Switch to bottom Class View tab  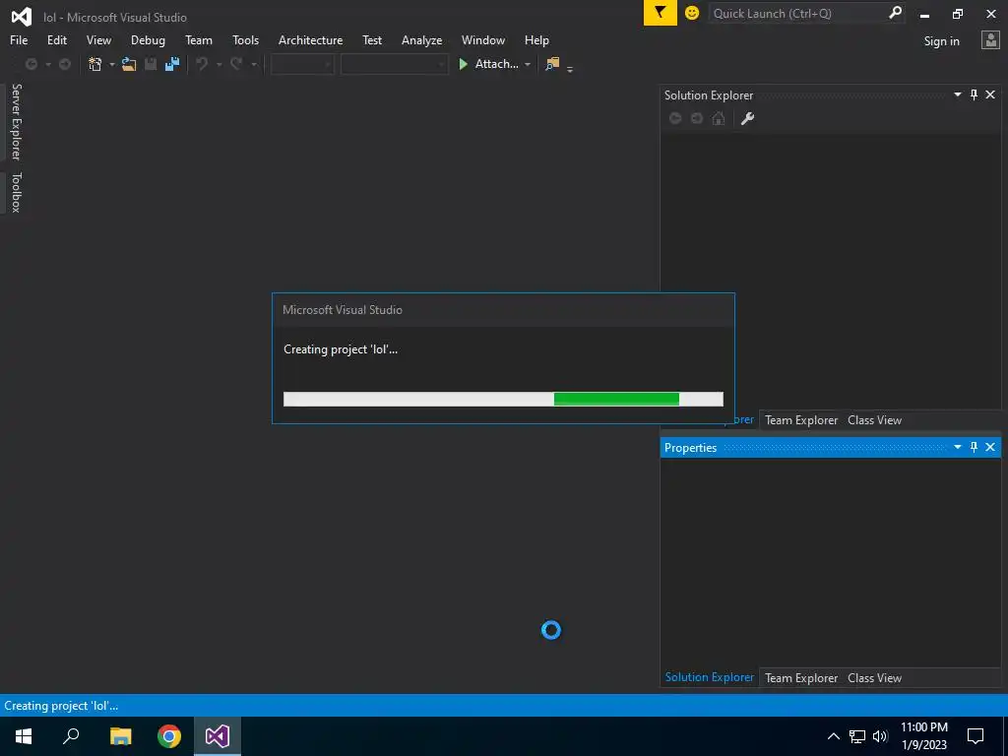[x=874, y=677]
